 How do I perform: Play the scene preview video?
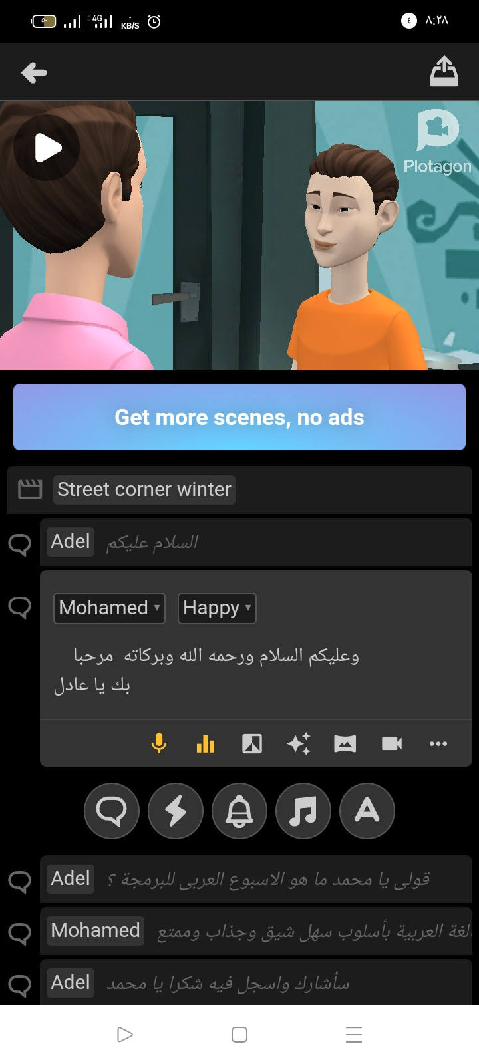click(47, 148)
